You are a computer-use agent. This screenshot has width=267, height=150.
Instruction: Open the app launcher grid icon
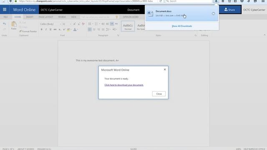(5, 10)
